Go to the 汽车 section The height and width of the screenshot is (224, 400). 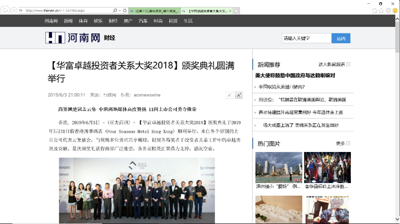pyautogui.click(x=143, y=21)
